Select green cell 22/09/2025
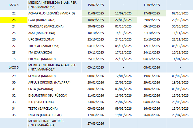193x128 pixels. point(123,20)
